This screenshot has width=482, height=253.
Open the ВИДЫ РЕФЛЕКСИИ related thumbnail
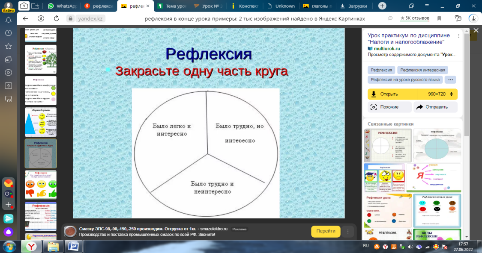coord(437,234)
